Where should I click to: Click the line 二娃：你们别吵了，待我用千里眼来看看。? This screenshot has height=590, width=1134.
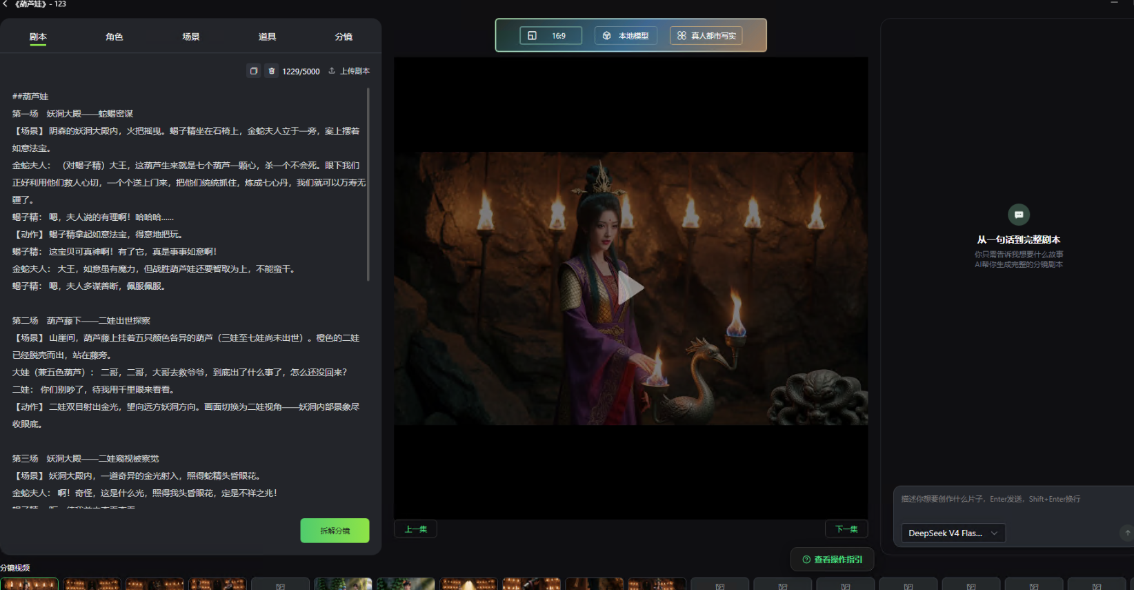[93, 390]
